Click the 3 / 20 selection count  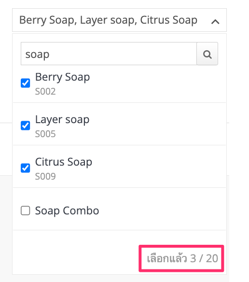pyautogui.click(x=204, y=258)
